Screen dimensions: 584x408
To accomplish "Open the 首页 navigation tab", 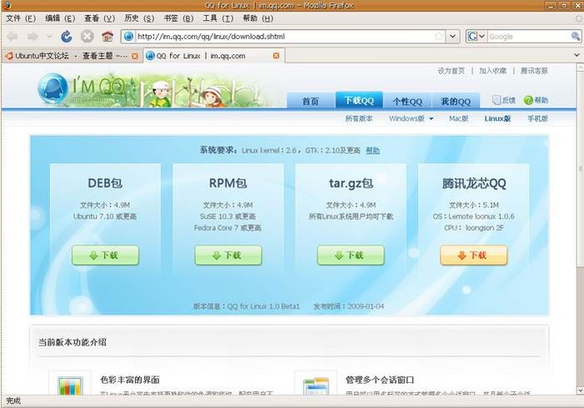I will [310, 101].
